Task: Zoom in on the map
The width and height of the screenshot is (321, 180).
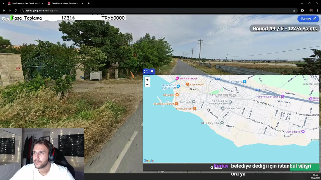Action: point(147,79)
